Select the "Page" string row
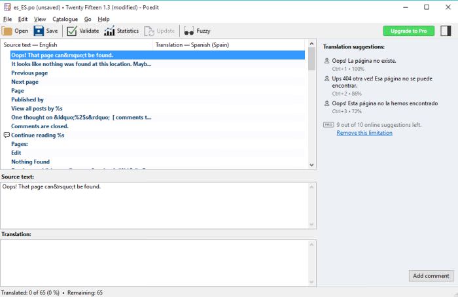 [x=158, y=91]
